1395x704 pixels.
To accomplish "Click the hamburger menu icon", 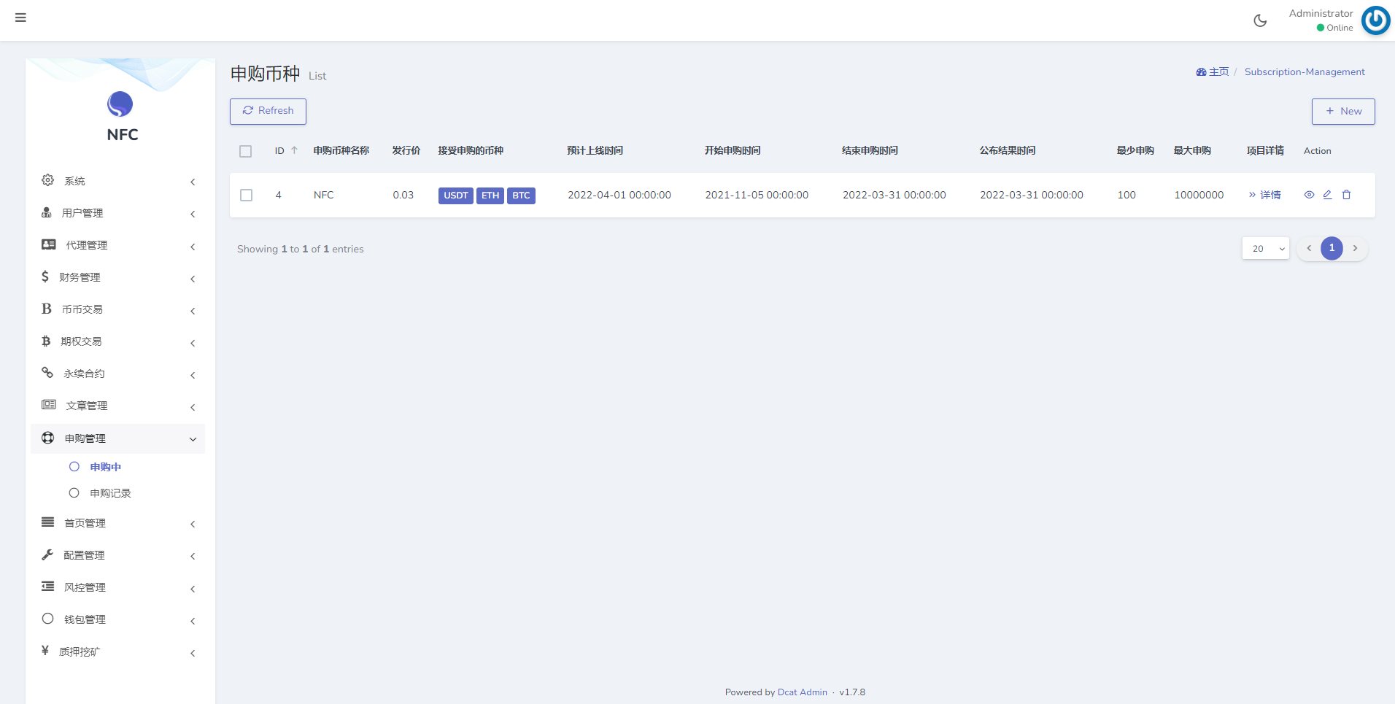I will pos(20,18).
